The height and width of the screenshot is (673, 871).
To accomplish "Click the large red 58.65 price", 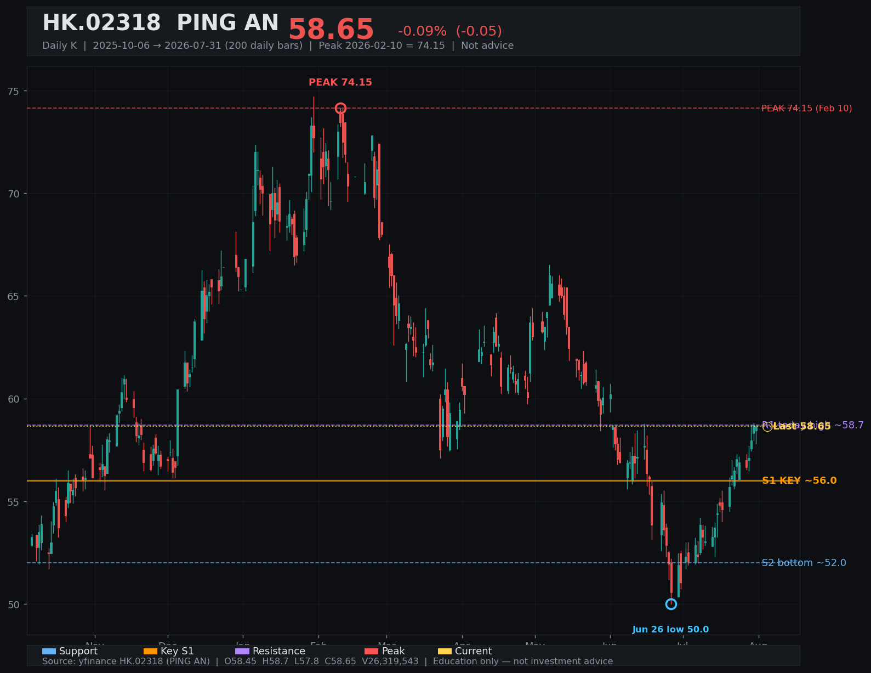I will (331, 30).
